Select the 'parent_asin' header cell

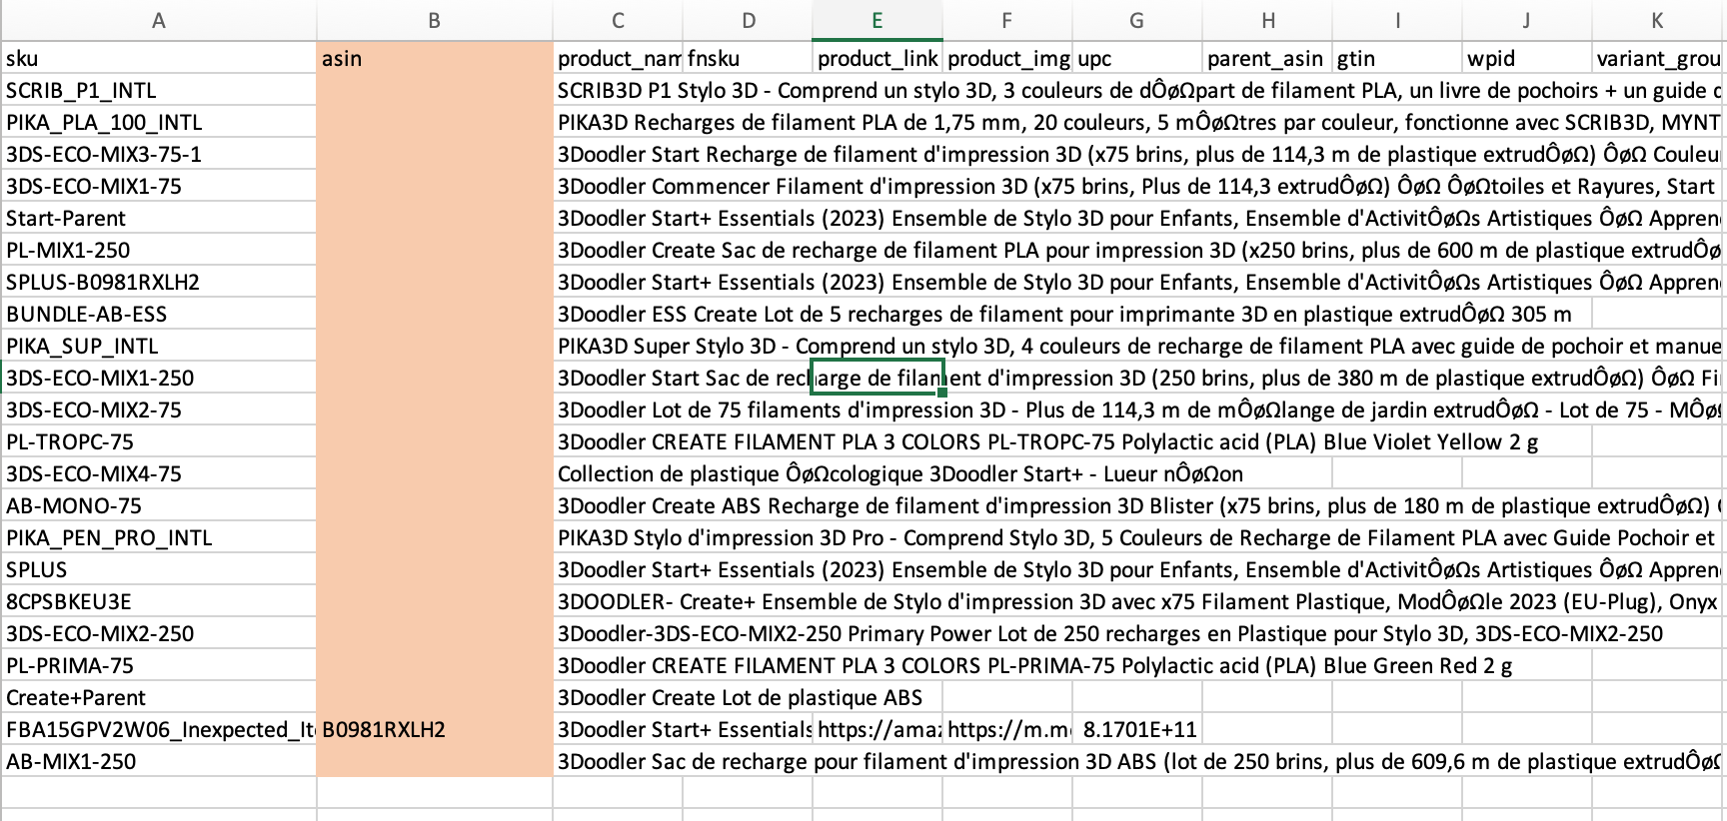pyautogui.click(x=1266, y=59)
